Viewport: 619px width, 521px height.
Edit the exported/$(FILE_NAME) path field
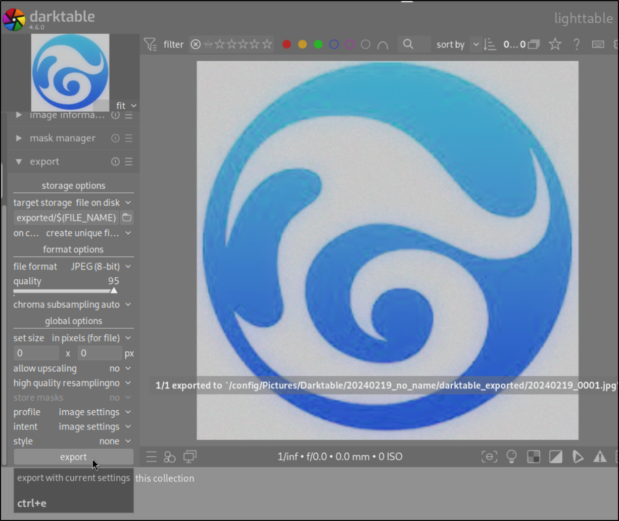coord(66,218)
